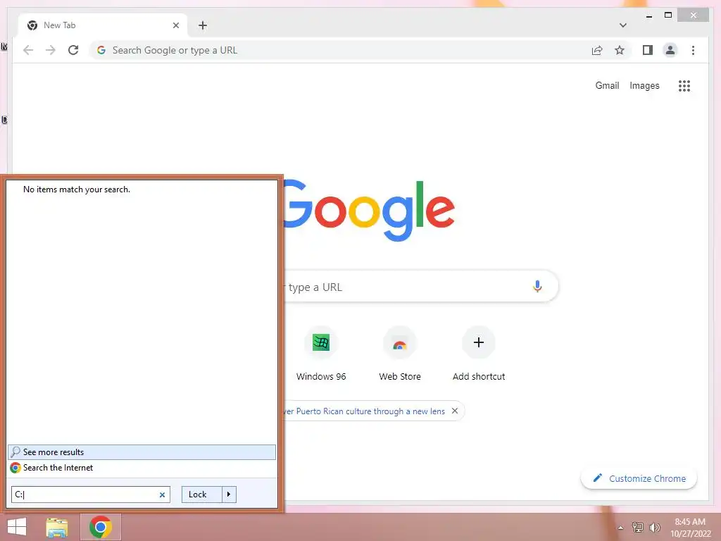Viewport: 721px width, 541px height.
Task: Dismiss the Puerto Rican culture promo
Action: [455, 411]
